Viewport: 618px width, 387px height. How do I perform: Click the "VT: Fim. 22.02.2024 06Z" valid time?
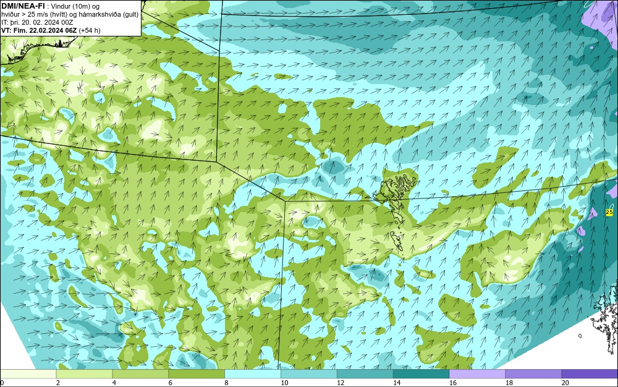[39, 30]
